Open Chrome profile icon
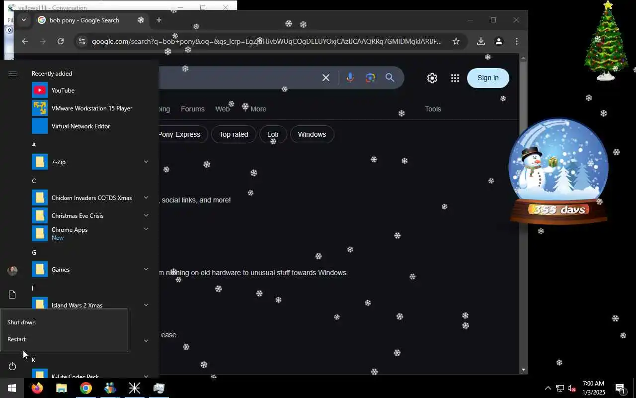 pos(499,41)
